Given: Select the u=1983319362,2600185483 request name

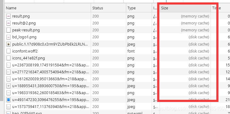Looking at the screenshot, I should pos(51,93).
